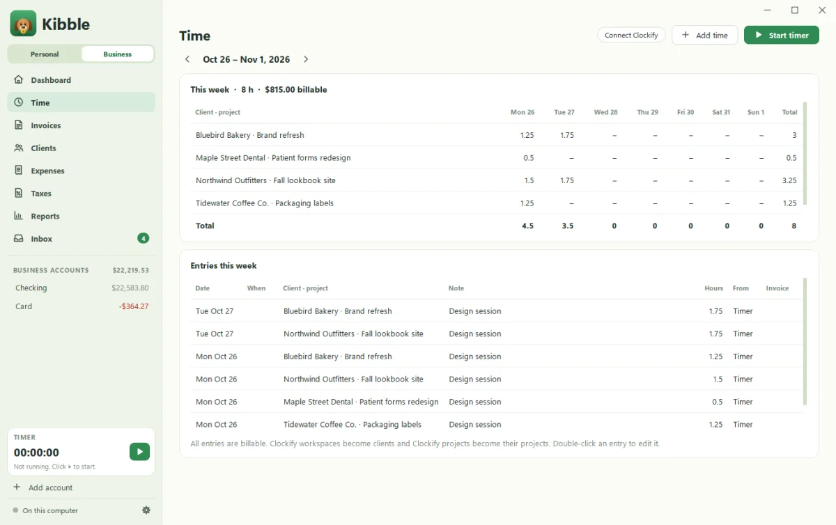Click the Hours column header in entries

[x=713, y=288]
